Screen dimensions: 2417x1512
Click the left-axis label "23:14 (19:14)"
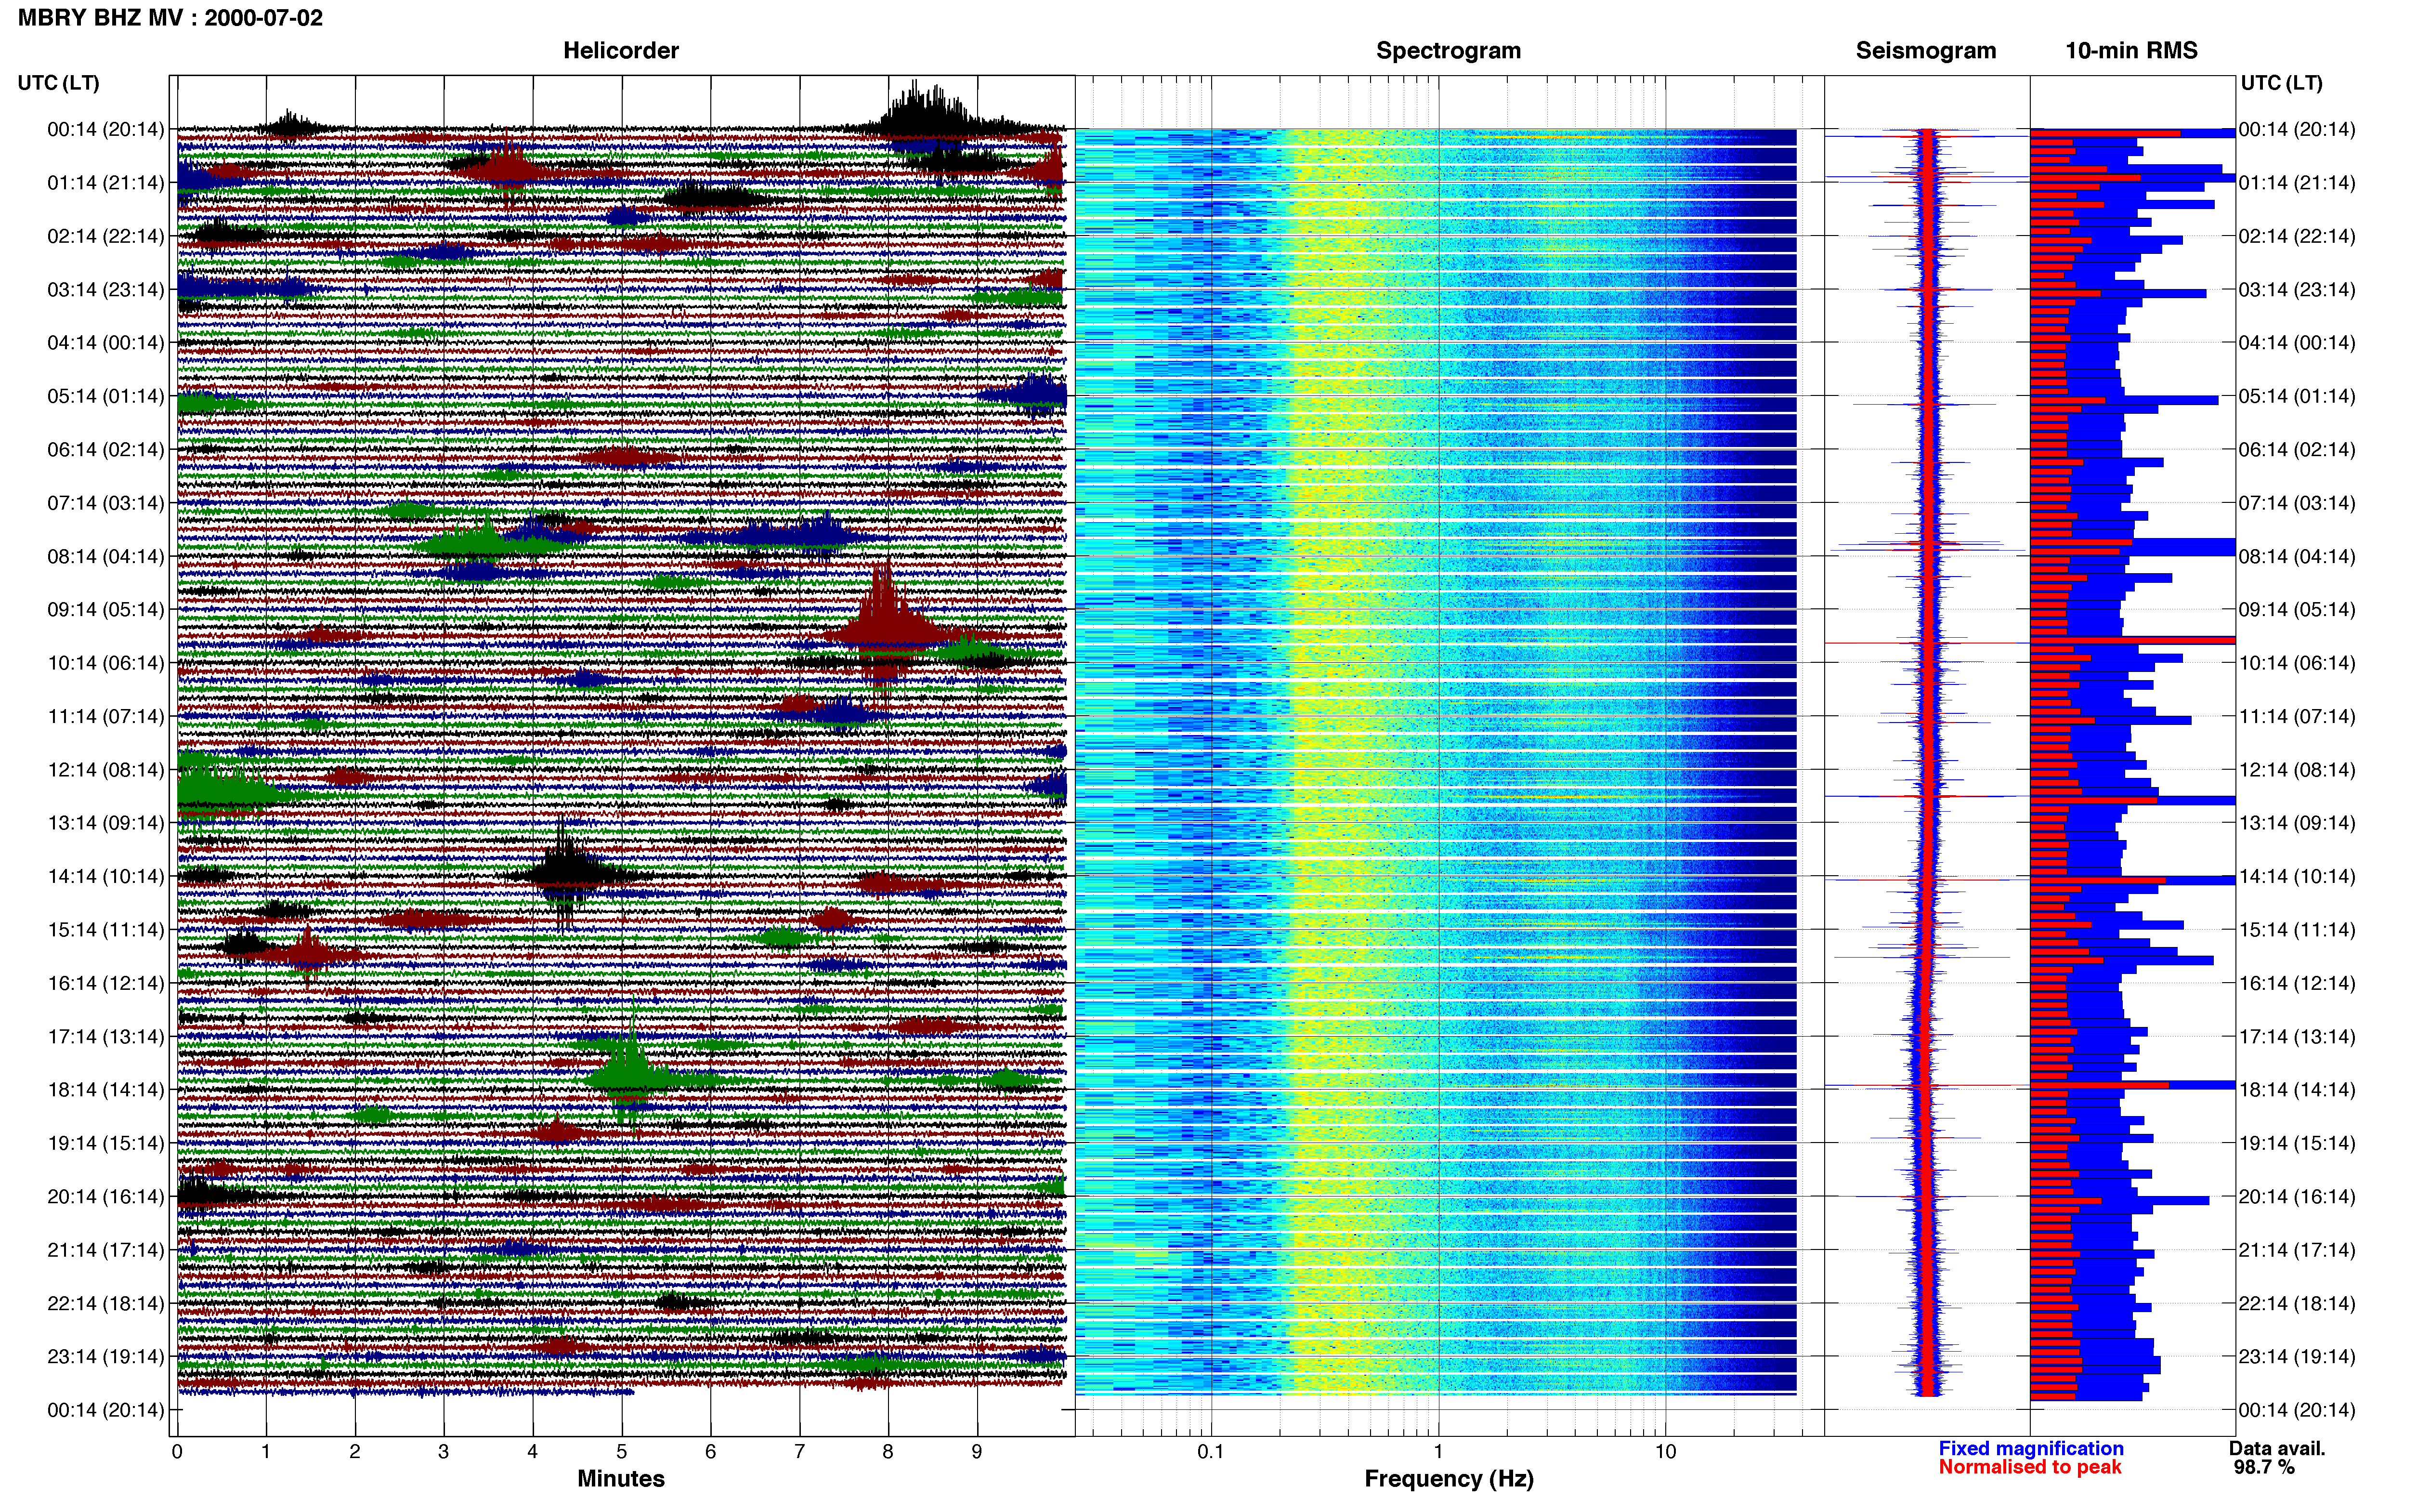click(x=106, y=1356)
